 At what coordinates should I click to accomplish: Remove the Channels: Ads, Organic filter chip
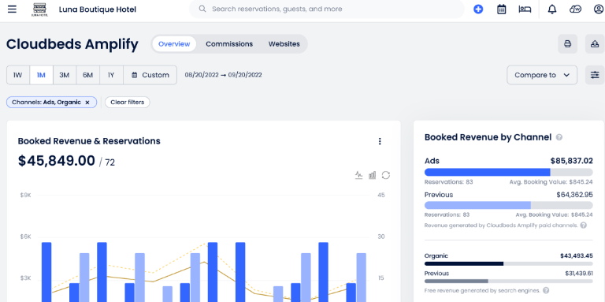pyautogui.click(x=87, y=103)
